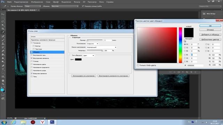Enable the Тиснение effect checkbox

pyautogui.click(x=32, y=43)
